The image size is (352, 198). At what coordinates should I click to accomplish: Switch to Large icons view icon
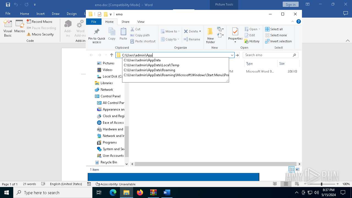[x=298, y=169]
